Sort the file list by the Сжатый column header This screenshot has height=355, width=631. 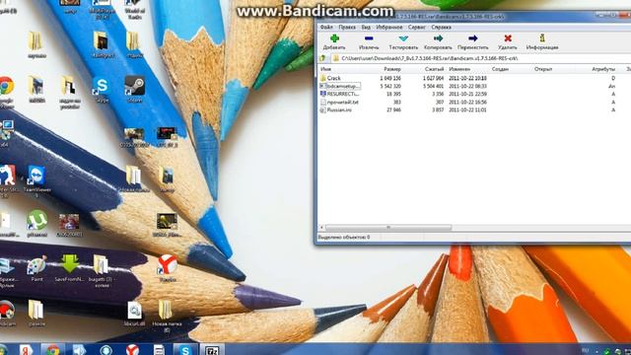click(434, 69)
